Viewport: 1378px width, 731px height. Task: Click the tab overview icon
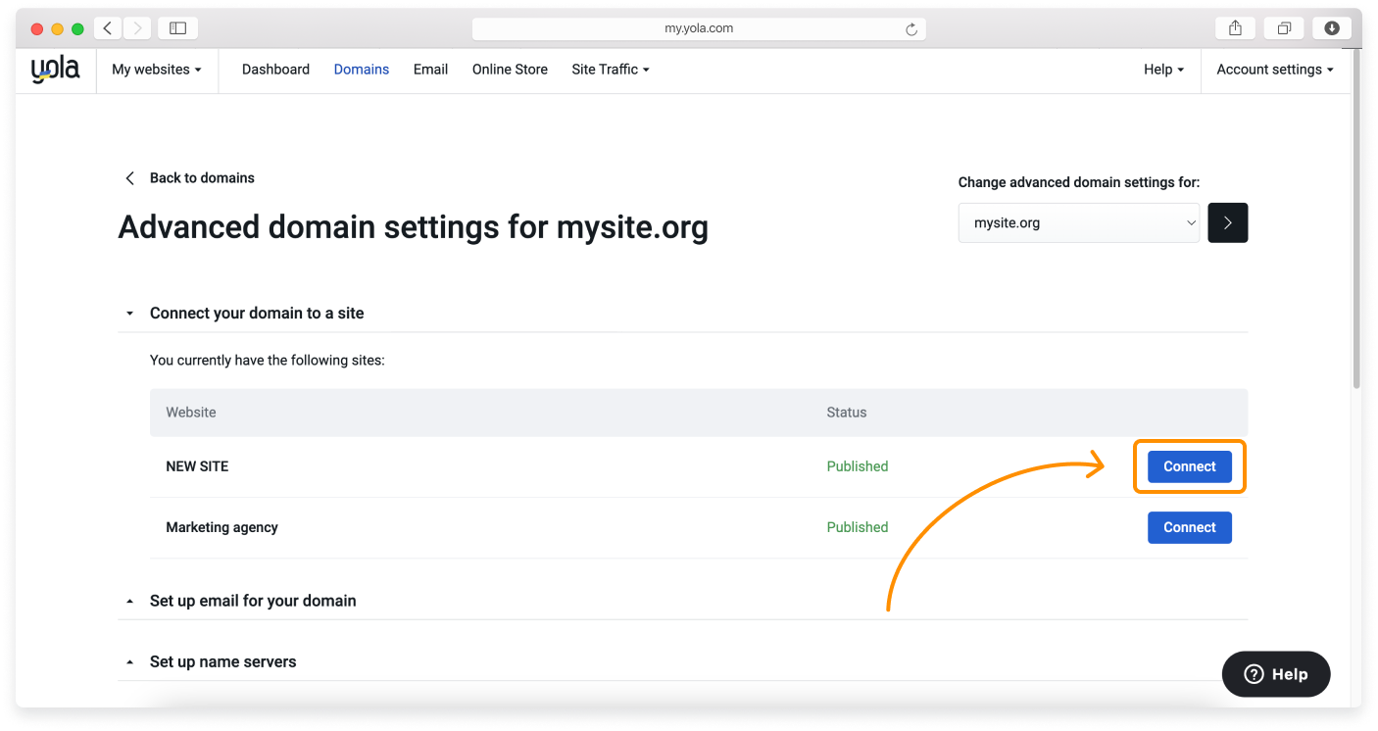coord(1284,27)
